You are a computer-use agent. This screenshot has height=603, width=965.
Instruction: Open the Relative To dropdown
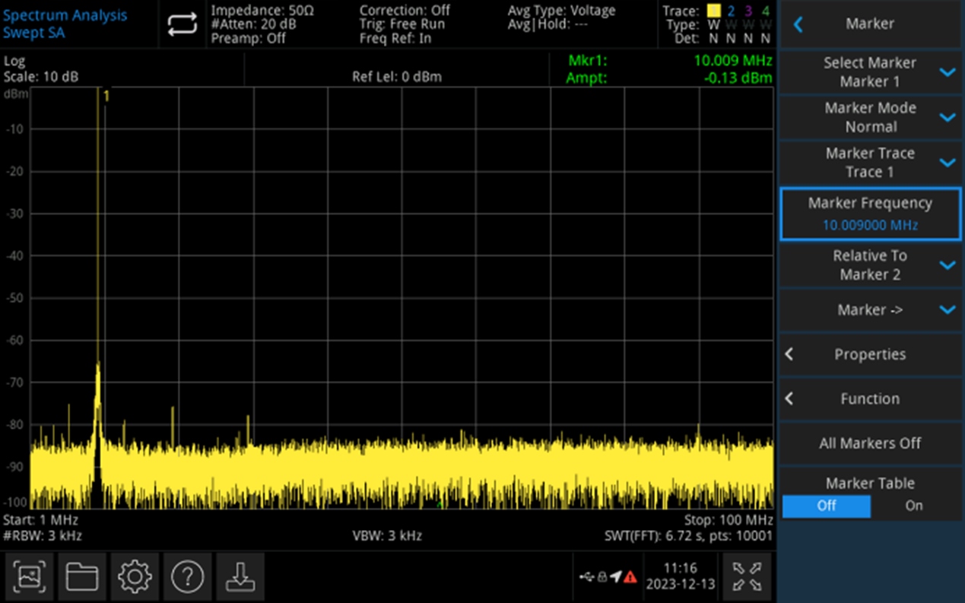870,265
